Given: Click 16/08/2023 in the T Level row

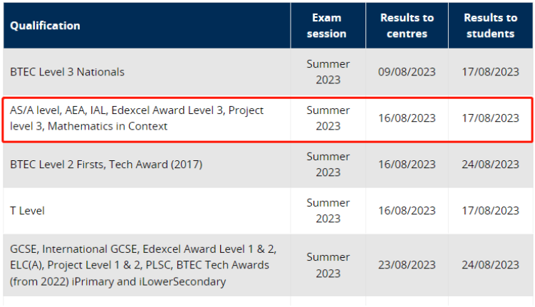Looking at the screenshot, I should [x=407, y=211].
